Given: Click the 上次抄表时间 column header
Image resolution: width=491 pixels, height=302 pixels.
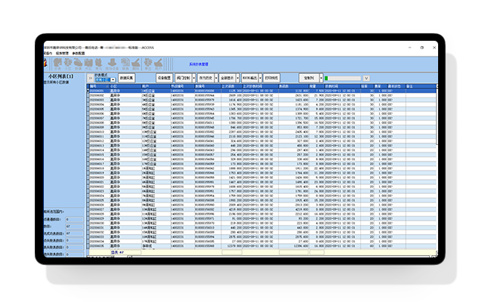Looking at the screenshot, I should [x=260, y=86].
